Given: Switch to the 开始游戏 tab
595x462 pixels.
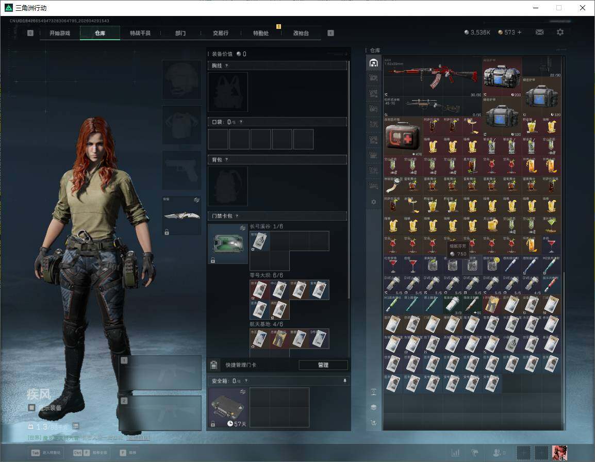Looking at the screenshot, I should point(60,33).
